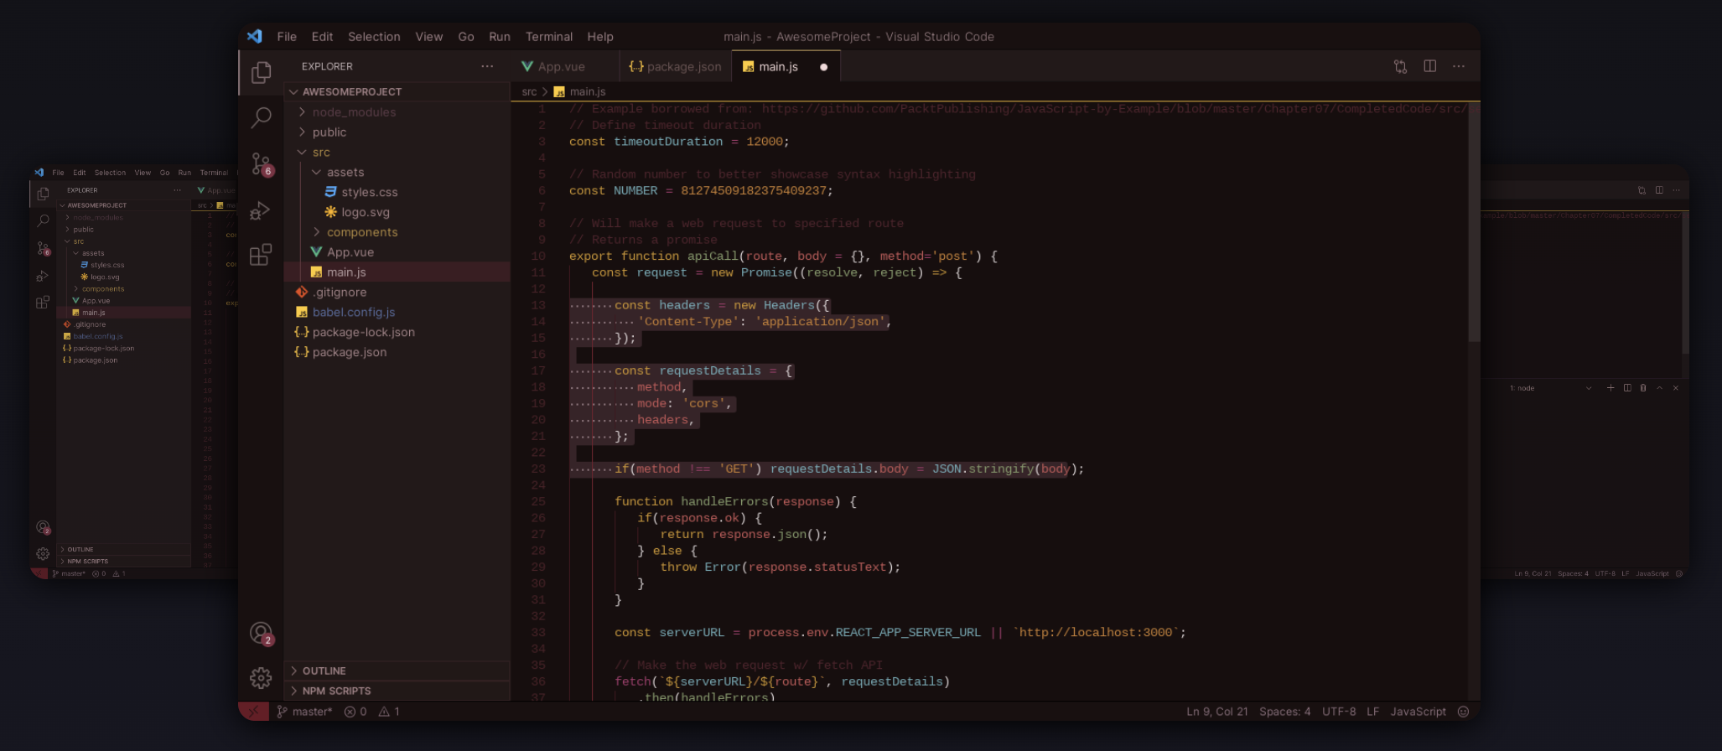The width and height of the screenshot is (1722, 751).
Task: Select main.js in the explorer tree
Action: 397,272
